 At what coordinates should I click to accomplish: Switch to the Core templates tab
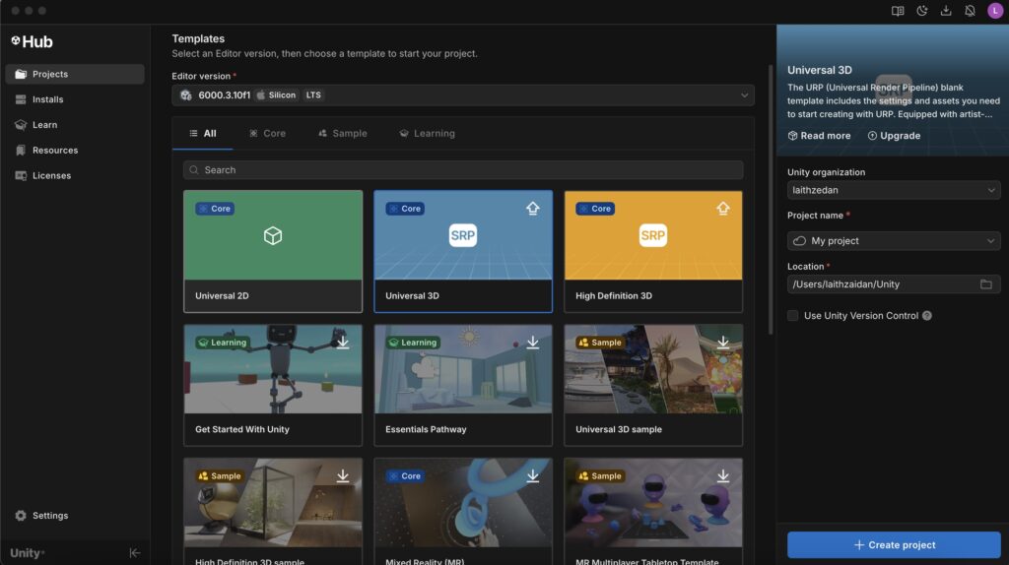tap(267, 134)
